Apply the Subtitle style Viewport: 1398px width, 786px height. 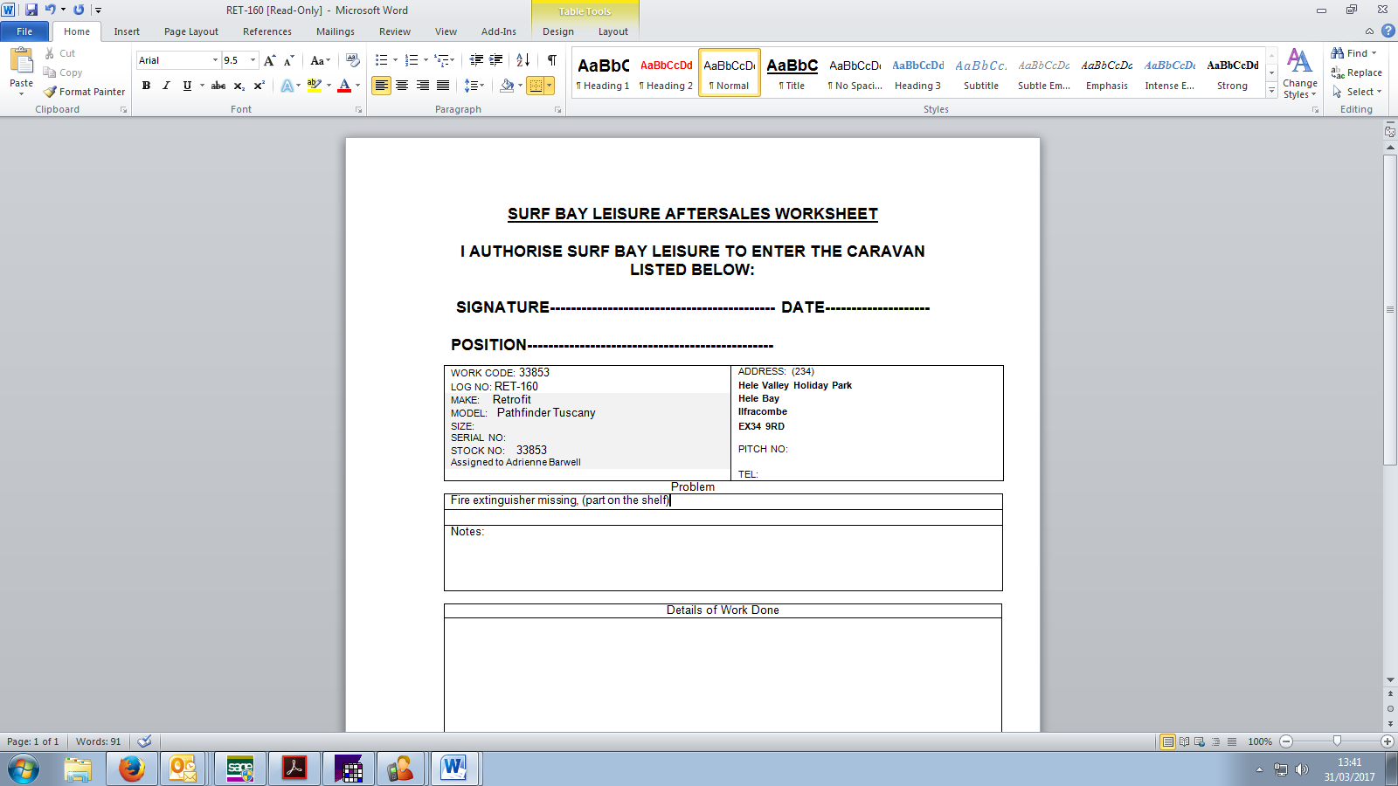[x=980, y=72]
